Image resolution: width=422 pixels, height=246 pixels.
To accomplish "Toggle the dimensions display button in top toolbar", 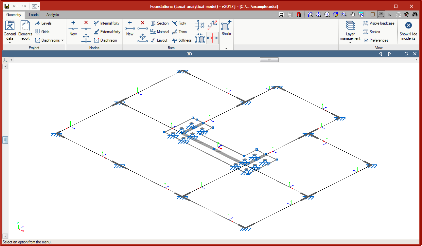I will 381,15.
